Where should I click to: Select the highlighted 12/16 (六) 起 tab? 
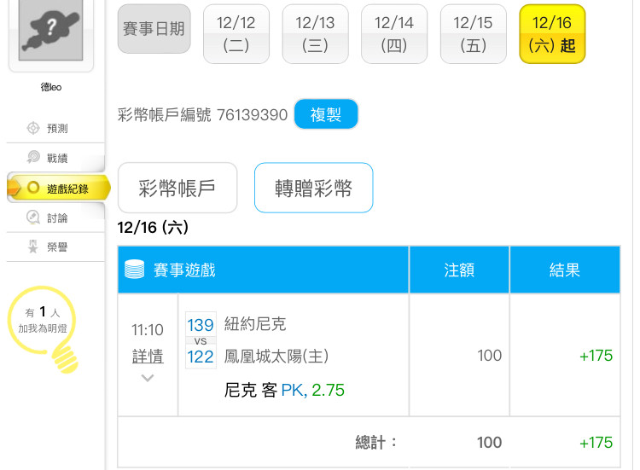[x=552, y=34]
